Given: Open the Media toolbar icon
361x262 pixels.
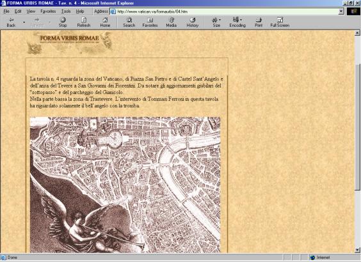Looking at the screenshot, I should pos(172,22).
